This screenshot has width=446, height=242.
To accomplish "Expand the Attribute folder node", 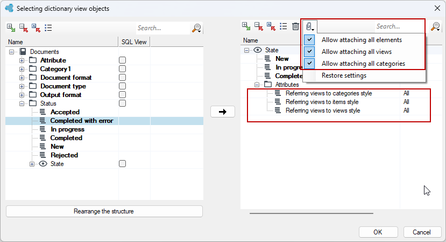I will point(22,60).
